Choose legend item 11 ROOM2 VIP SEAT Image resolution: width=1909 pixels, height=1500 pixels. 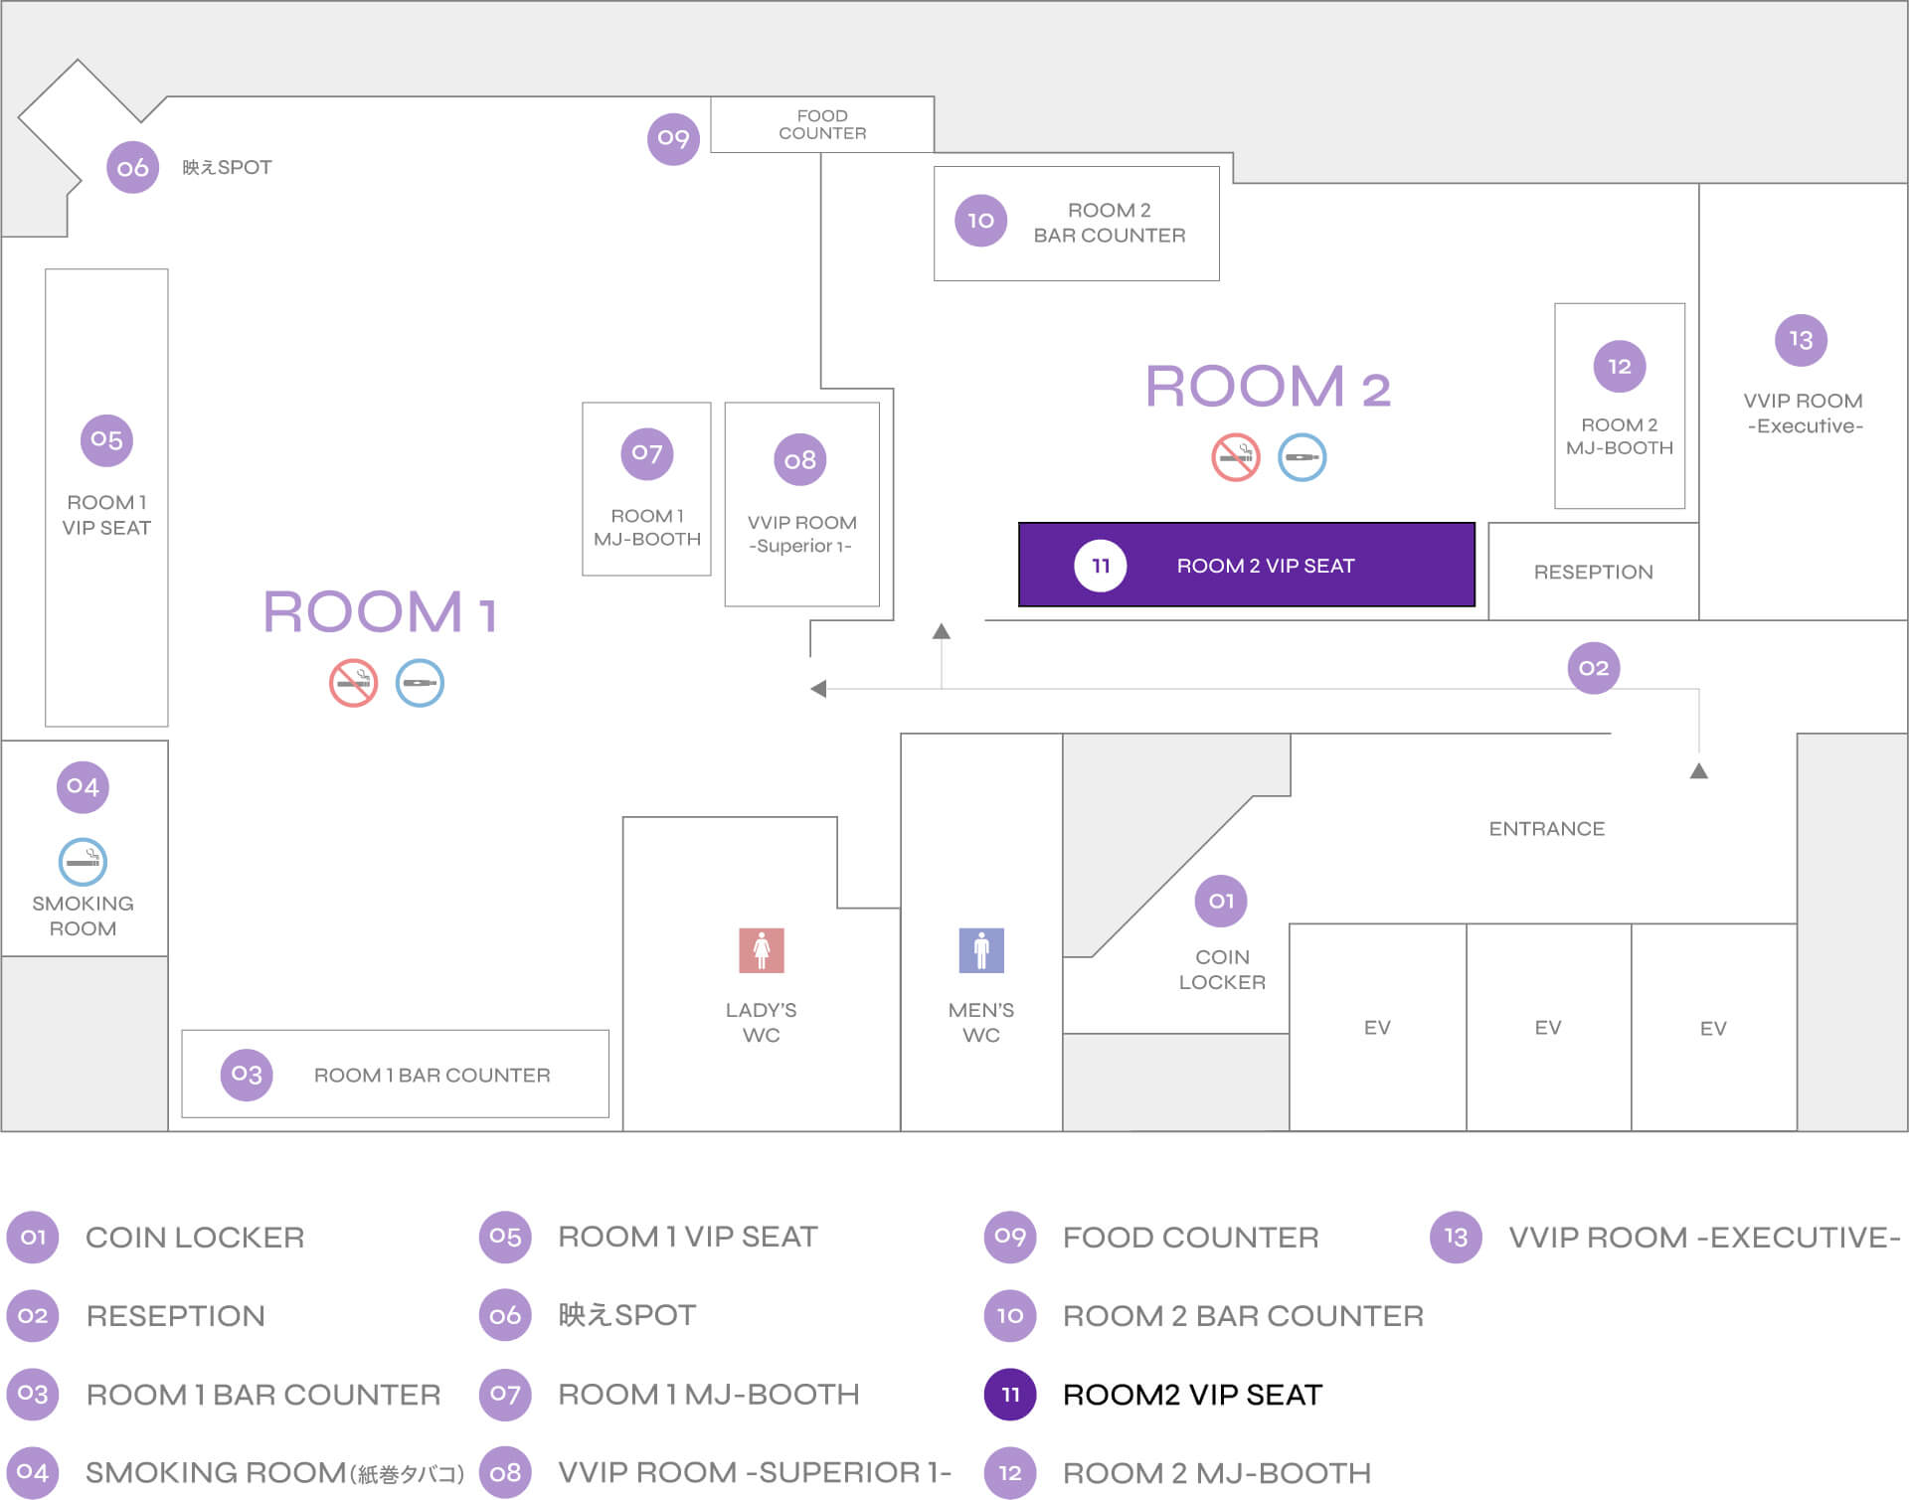[x=1191, y=1395]
